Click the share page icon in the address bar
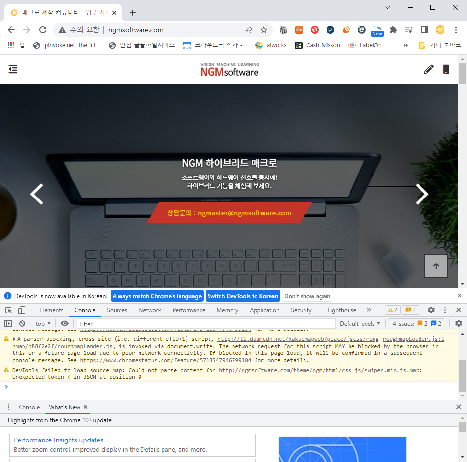This screenshot has height=462, width=467. coord(248,30)
